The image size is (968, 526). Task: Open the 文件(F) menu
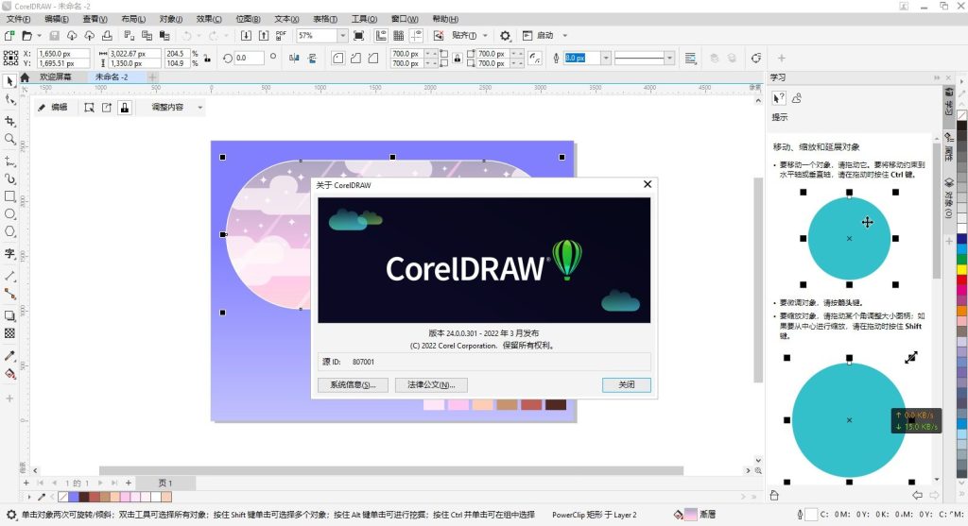click(18, 19)
